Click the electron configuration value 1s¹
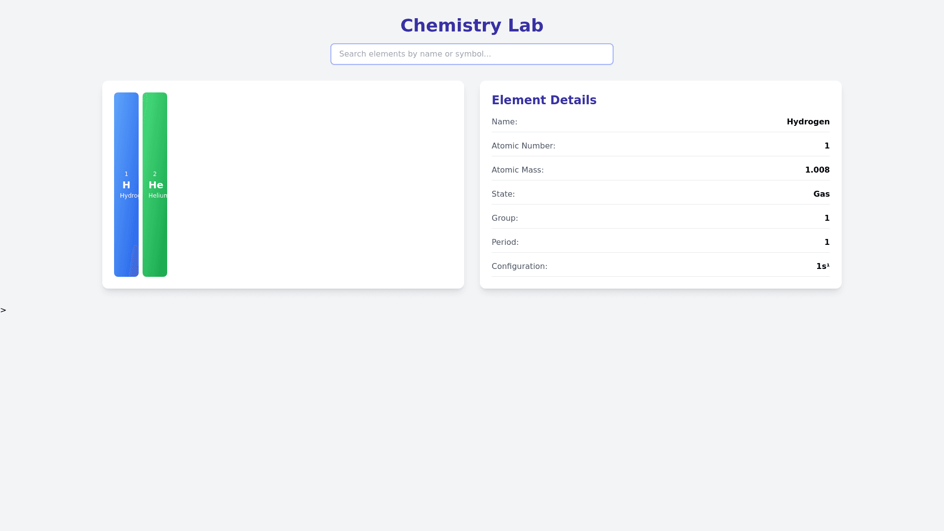Screen dimensions: 944x531 [x=823, y=266]
